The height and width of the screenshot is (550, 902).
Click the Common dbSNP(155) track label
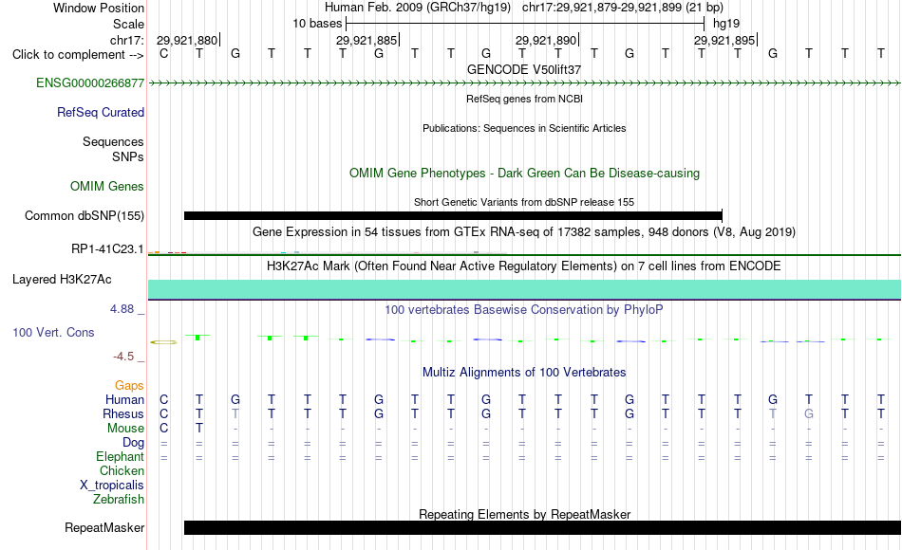click(x=85, y=216)
